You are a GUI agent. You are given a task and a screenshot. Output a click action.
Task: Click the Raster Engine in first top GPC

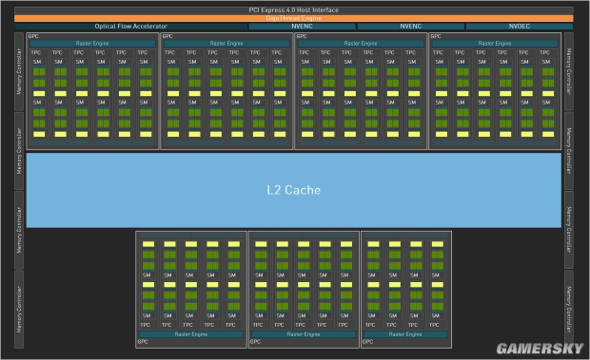pyautogui.click(x=92, y=44)
